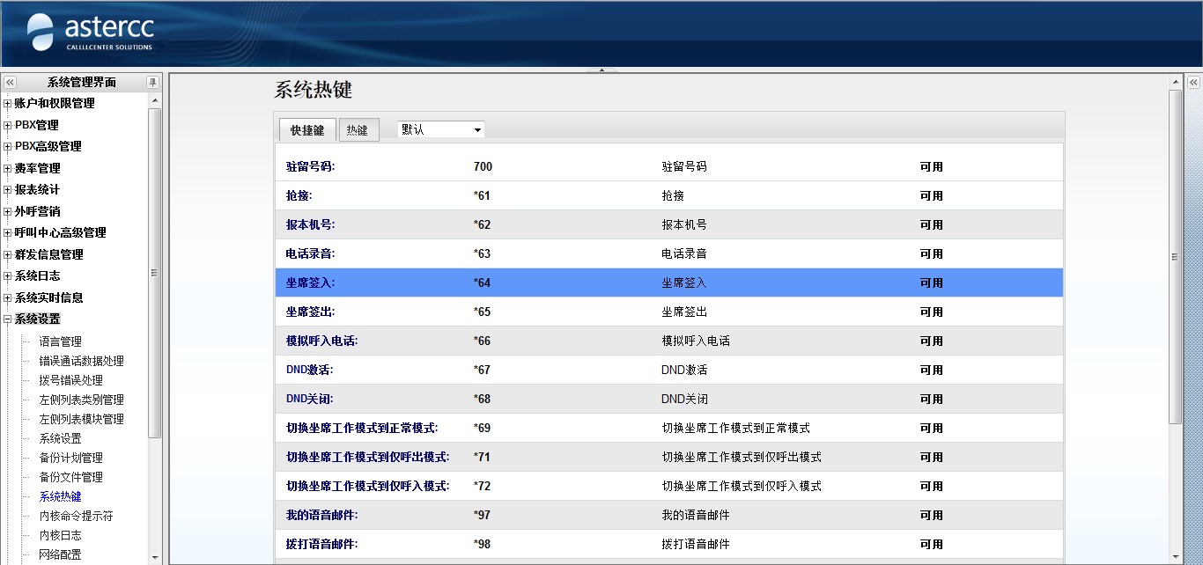Switch to the 热键 tab
Screen dimensions: 1203x565
click(x=358, y=130)
